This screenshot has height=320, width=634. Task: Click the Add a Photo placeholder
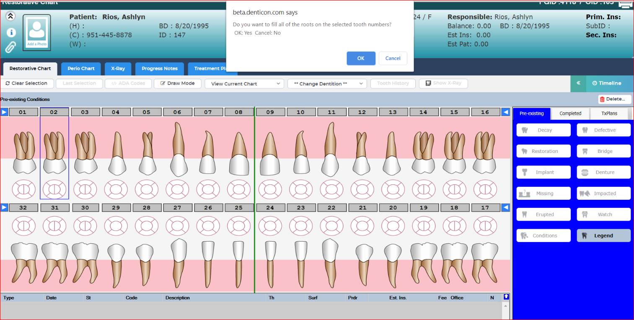[36, 32]
